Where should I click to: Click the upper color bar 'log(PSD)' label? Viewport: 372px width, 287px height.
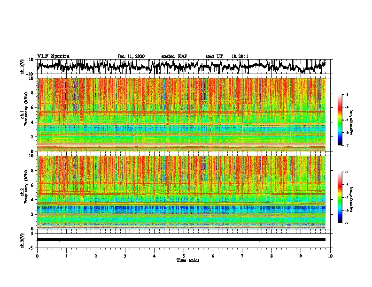pyautogui.click(x=352, y=122)
